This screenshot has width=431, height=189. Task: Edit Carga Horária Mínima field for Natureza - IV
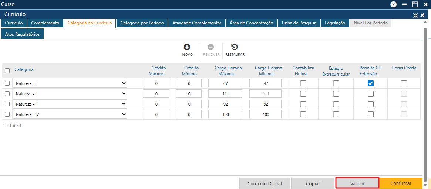[265, 114]
